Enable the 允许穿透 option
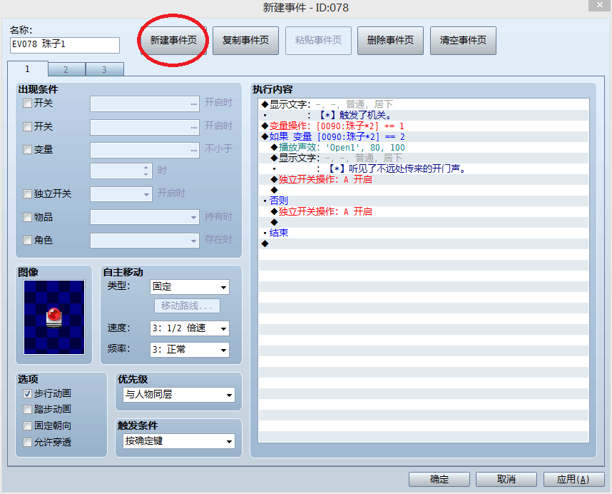Image resolution: width=612 pixels, height=494 pixels. pyautogui.click(x=27, y=442)
